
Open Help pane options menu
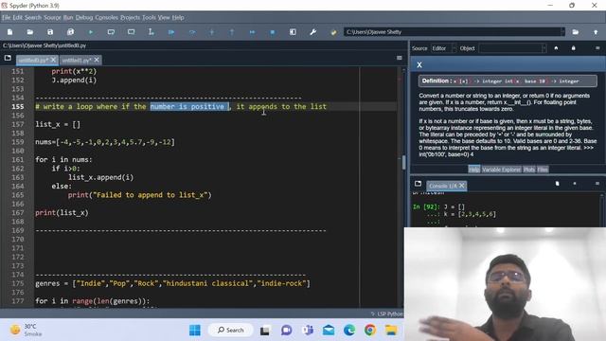point(597,48)
